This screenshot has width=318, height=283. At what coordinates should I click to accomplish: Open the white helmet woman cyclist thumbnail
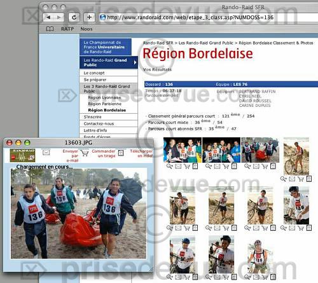[x=260, y=256]
